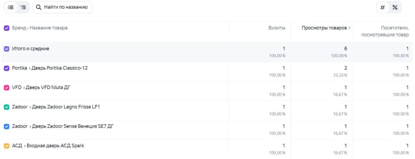Open the Portika brand link
The image size is (415, 159).
[19, 68]
